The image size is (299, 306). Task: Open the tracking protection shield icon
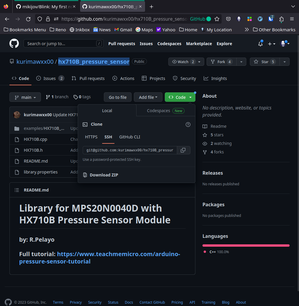click(x=40, y=19)
